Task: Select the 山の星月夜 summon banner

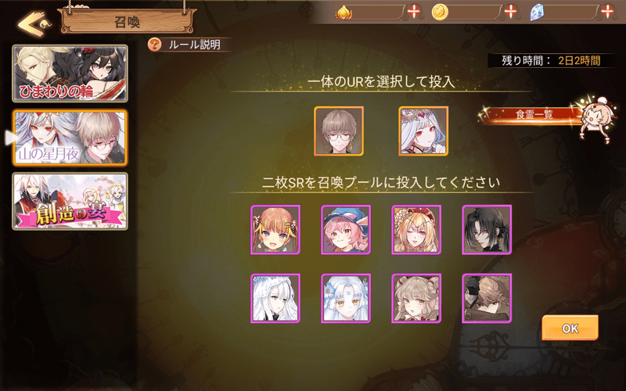Action: 70,138
